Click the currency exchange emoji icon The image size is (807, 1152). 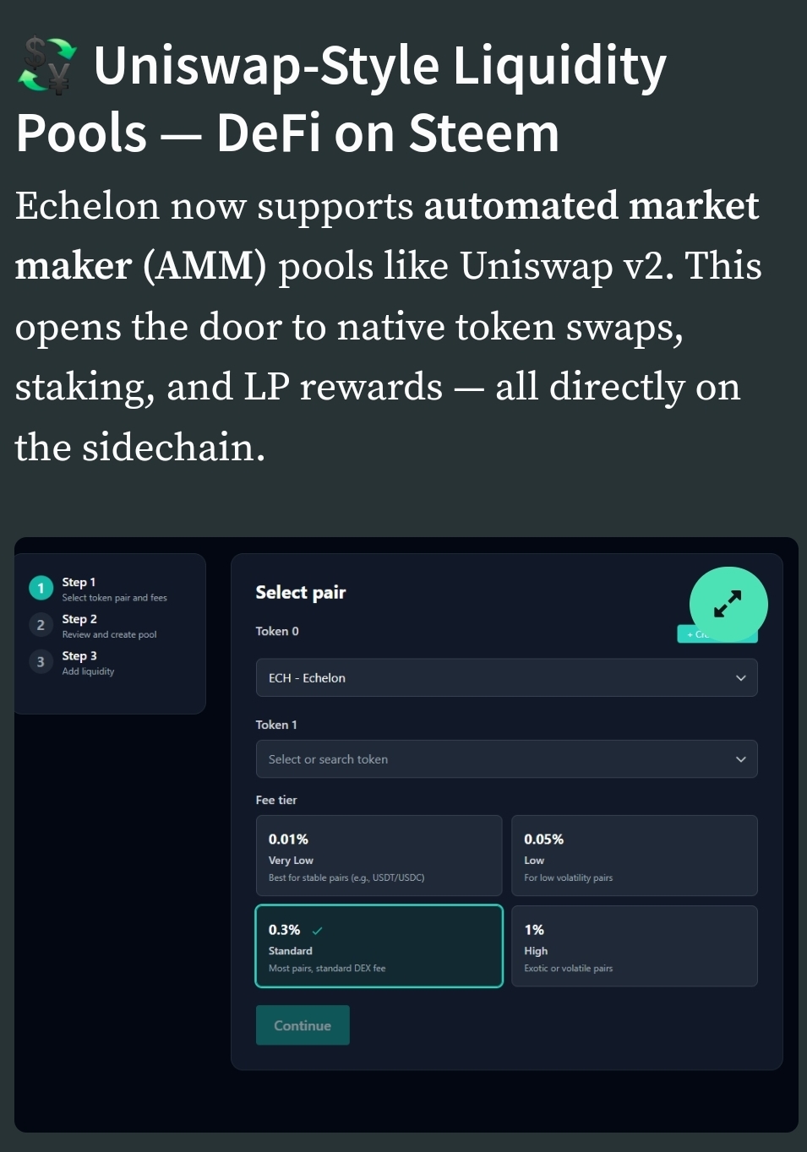click(x=48, y=65)
